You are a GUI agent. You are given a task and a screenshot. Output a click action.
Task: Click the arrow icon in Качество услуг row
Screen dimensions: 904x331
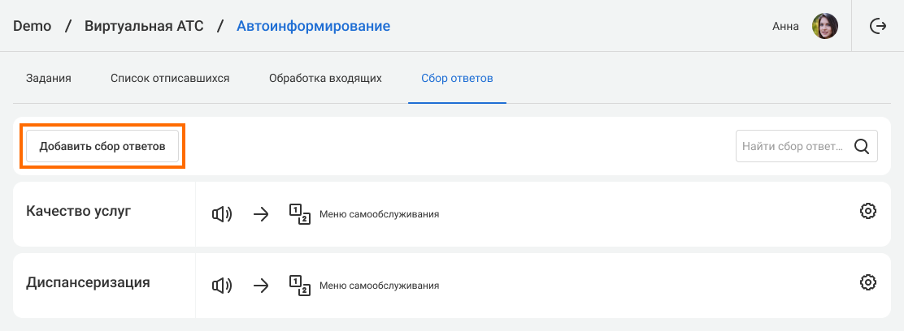pyautogui.click(x=261, y=214)
